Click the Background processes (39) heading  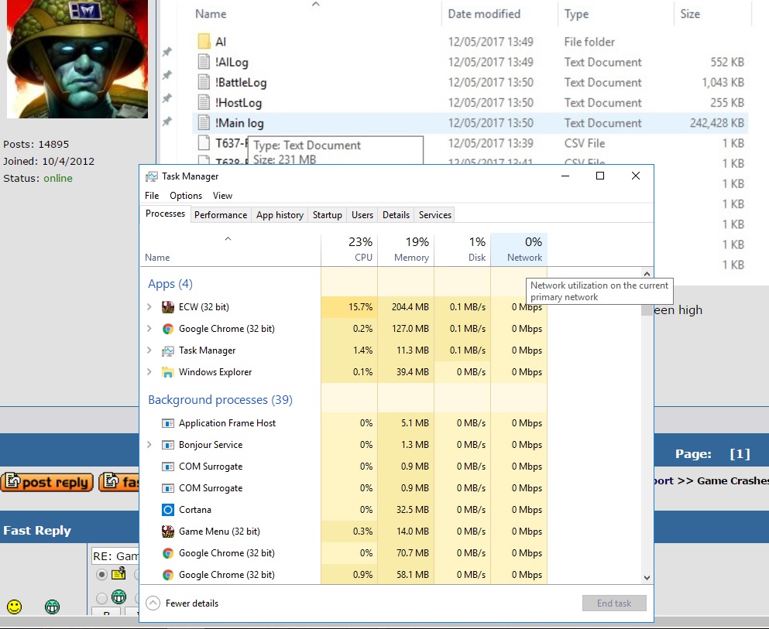tap(220, 400)
